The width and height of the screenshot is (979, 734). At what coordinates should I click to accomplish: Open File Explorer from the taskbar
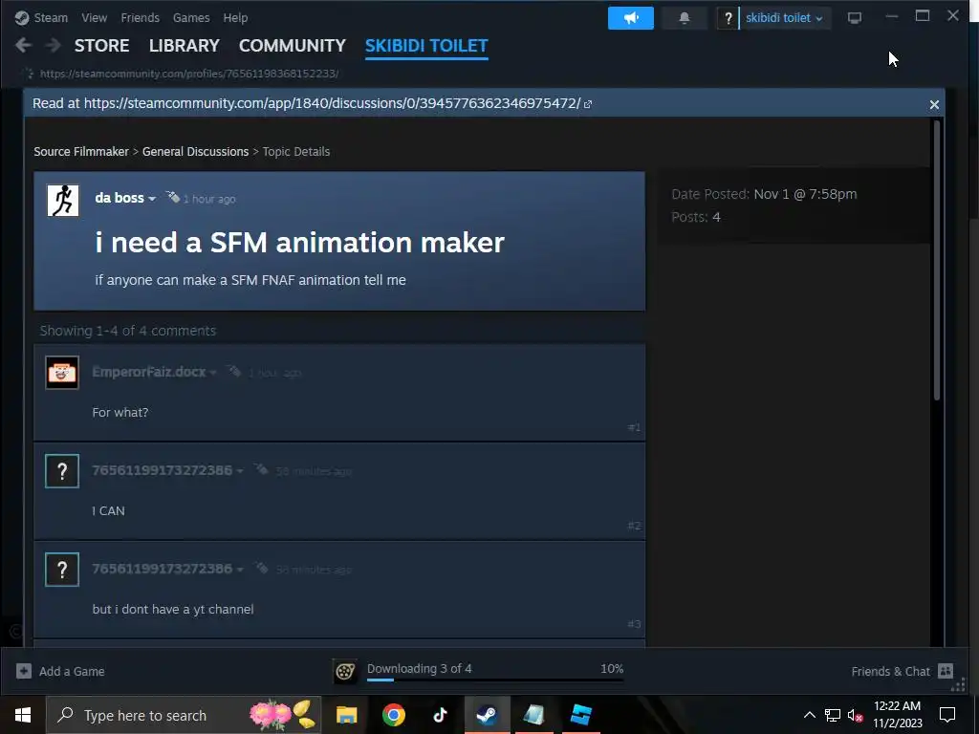pos(346,715)
